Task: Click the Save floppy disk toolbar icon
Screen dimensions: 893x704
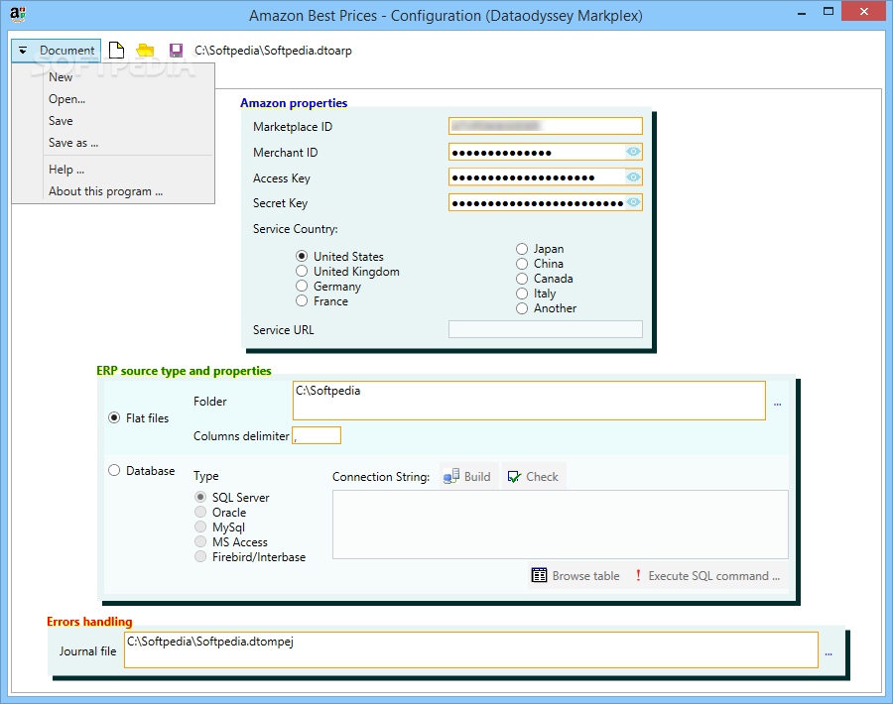Action: (176, 51)
